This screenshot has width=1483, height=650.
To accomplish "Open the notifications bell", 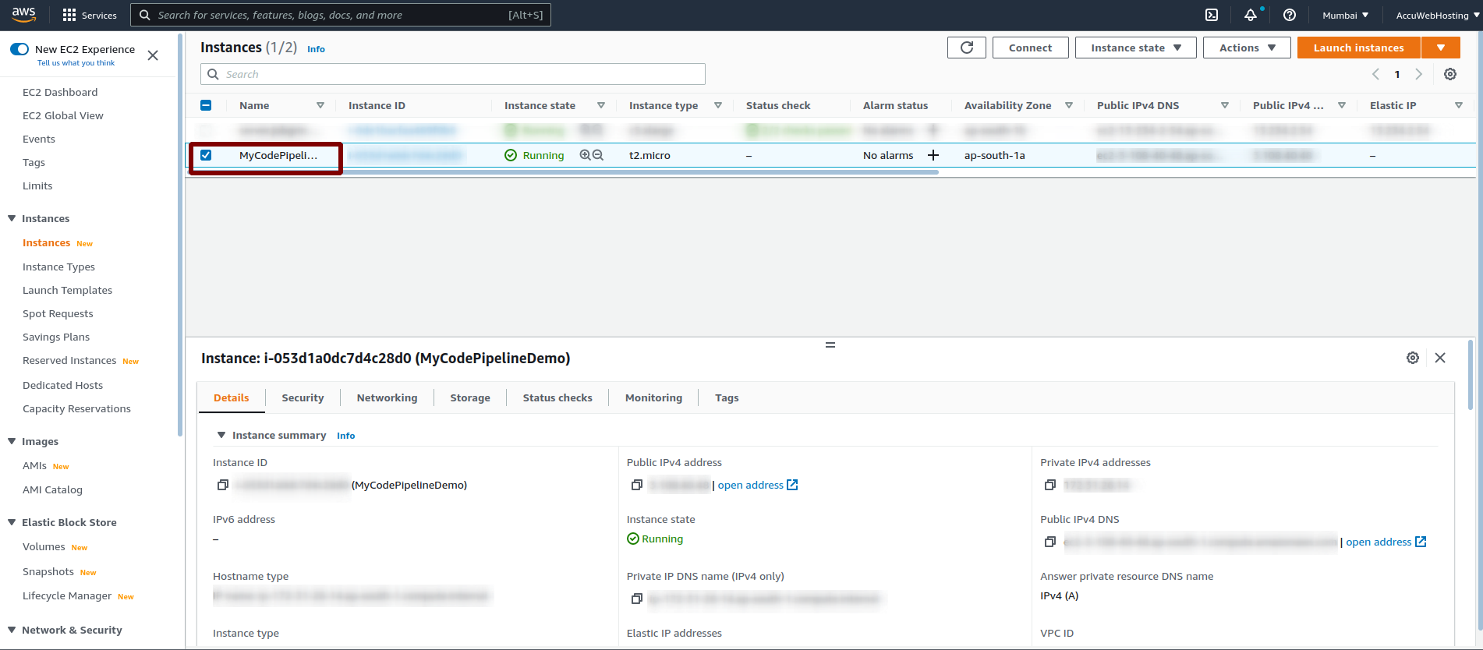I will pos(1251,15).
